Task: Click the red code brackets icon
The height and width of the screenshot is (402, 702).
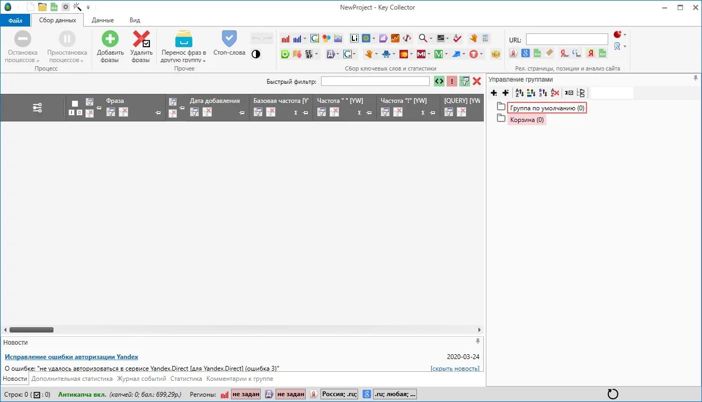Action: pyautogui.click(x=407, y=38)
